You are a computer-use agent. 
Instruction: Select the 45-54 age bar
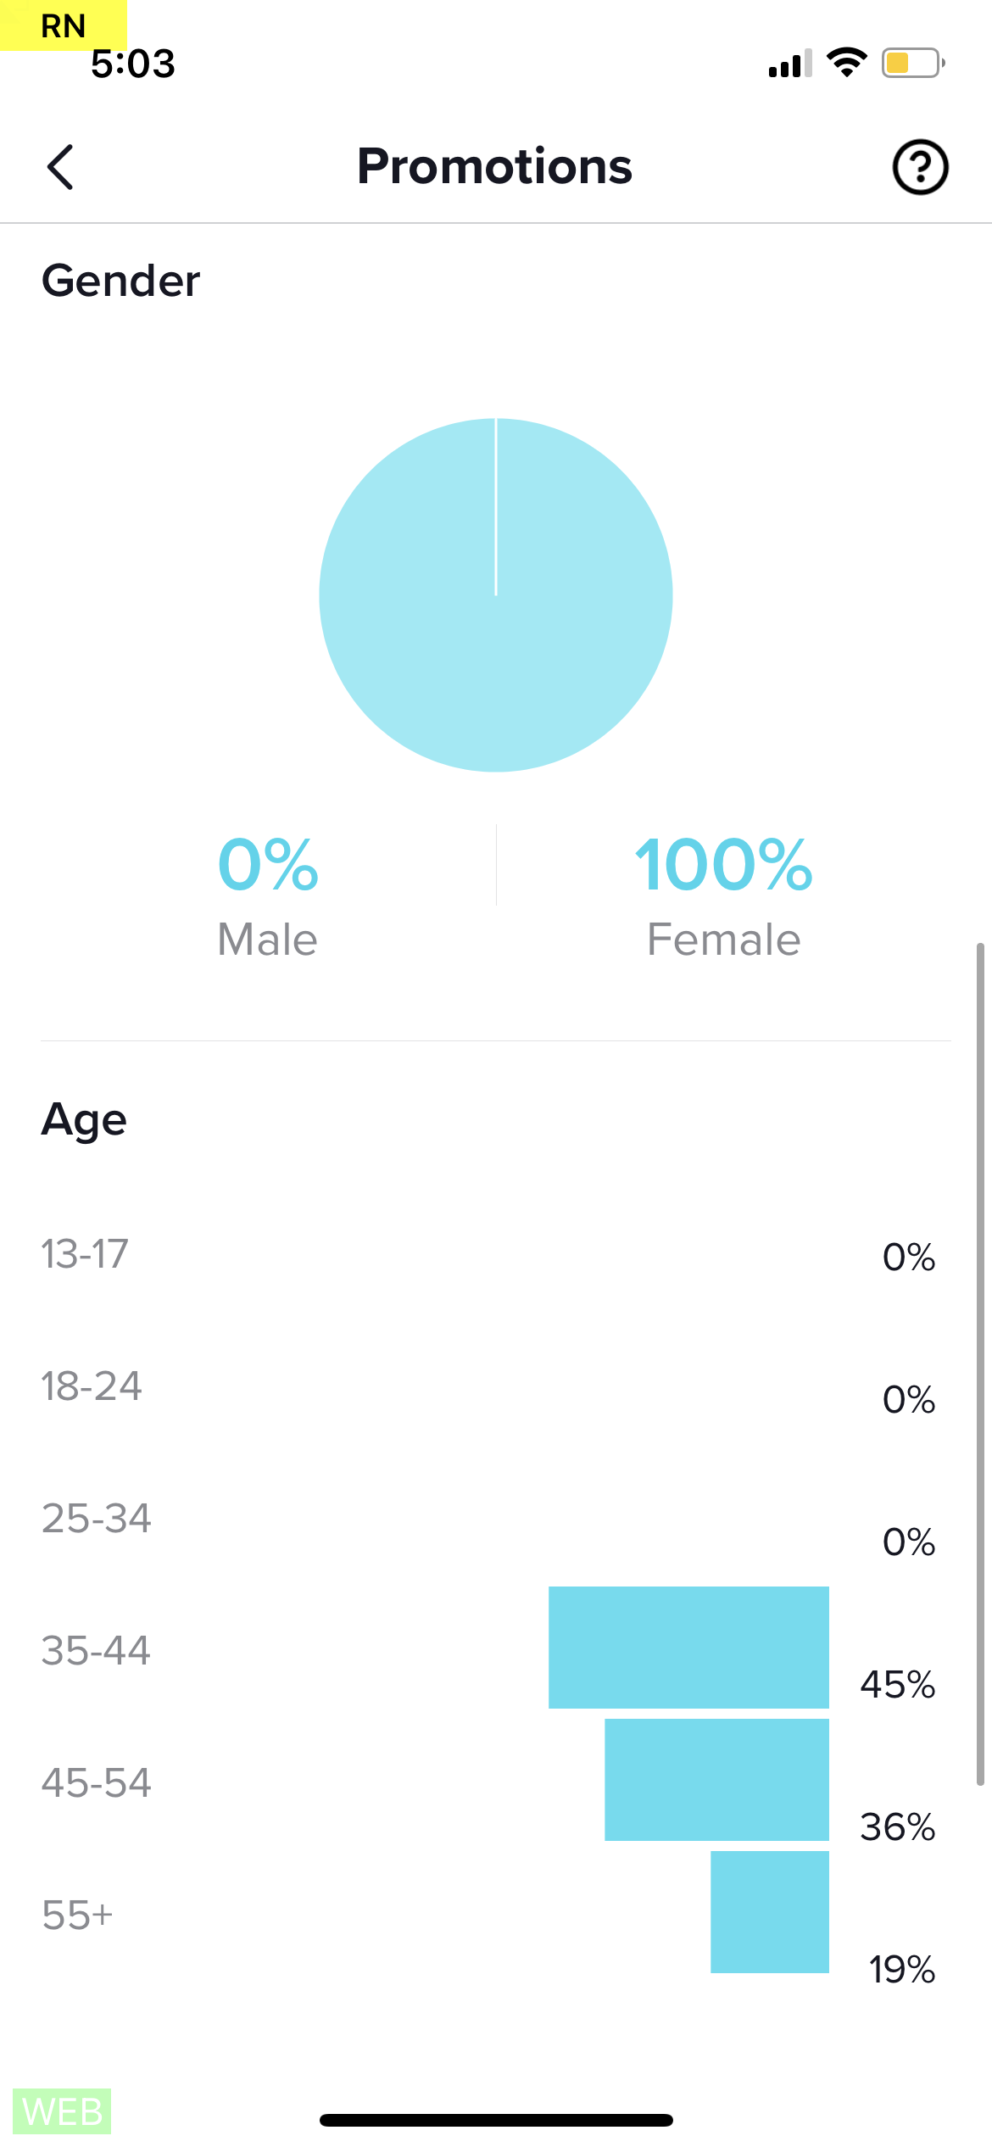coord(716,1779)
